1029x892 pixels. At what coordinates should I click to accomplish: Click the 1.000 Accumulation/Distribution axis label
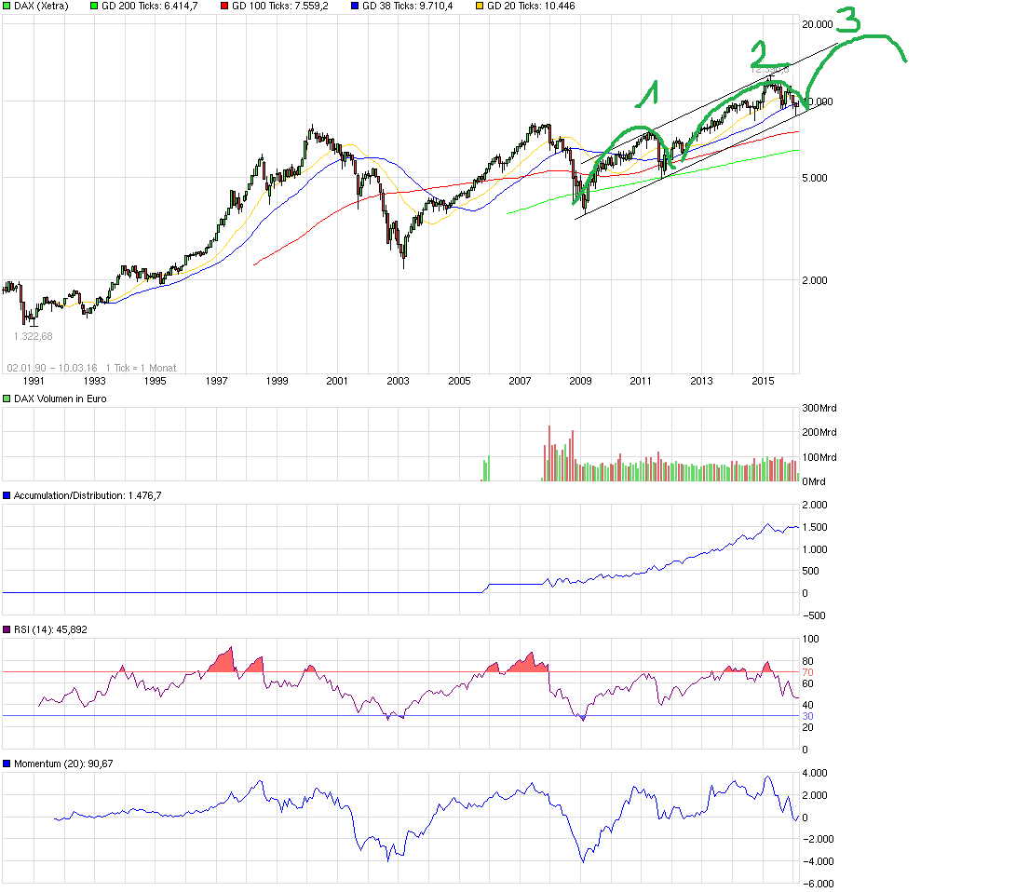815,549
